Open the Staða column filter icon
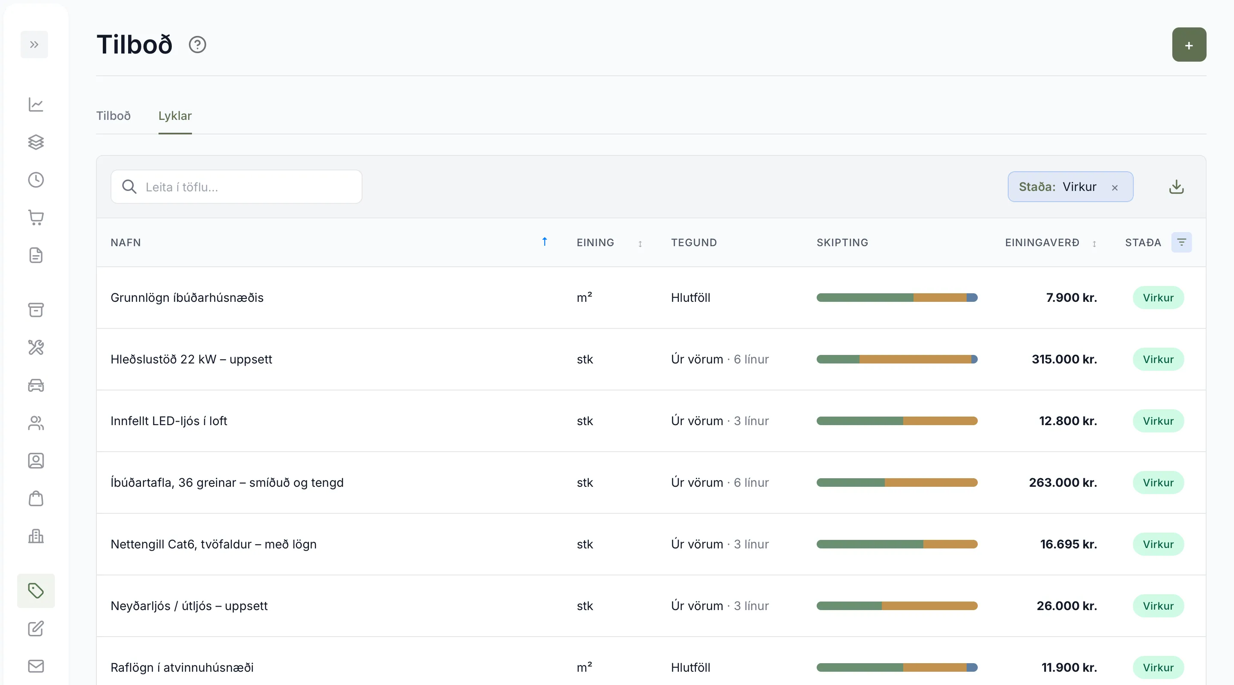The width and height of the screenshot is (1234, 685). [1181, 242]
